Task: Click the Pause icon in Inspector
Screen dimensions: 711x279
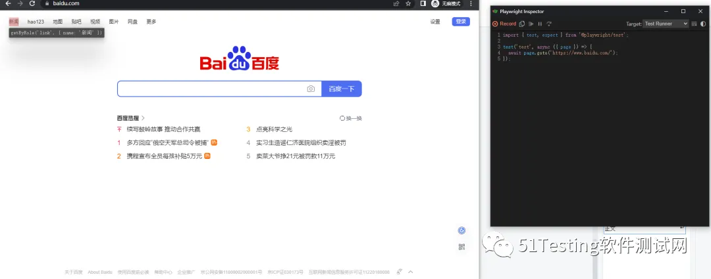Action: point(540,24)
